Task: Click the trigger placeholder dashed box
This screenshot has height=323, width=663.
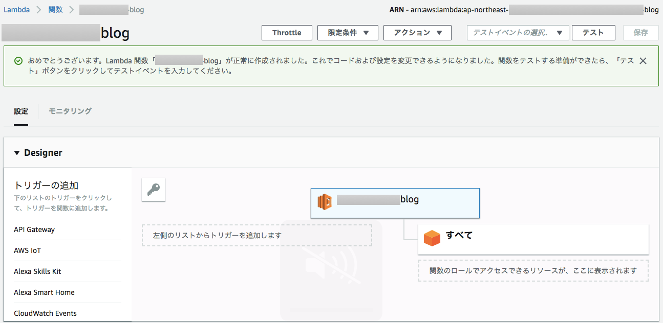Action: pos(257,235)
